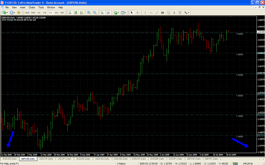
Task: Switch chart to MN monthly timeframe
Action: 62,13
